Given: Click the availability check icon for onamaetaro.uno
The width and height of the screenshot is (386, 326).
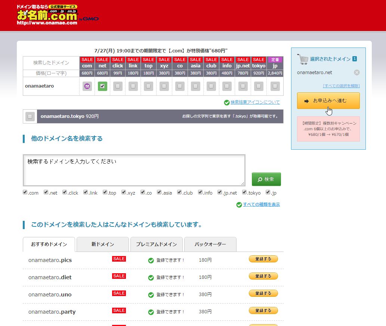Looking at the screenshot, I should (151, 295).
